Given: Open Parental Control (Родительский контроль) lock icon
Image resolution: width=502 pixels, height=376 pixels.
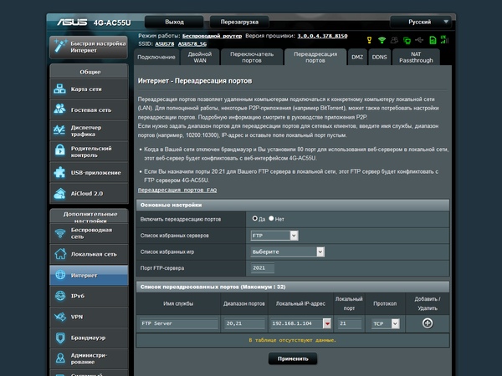Looking at the screenshot, I should [60, 151].
